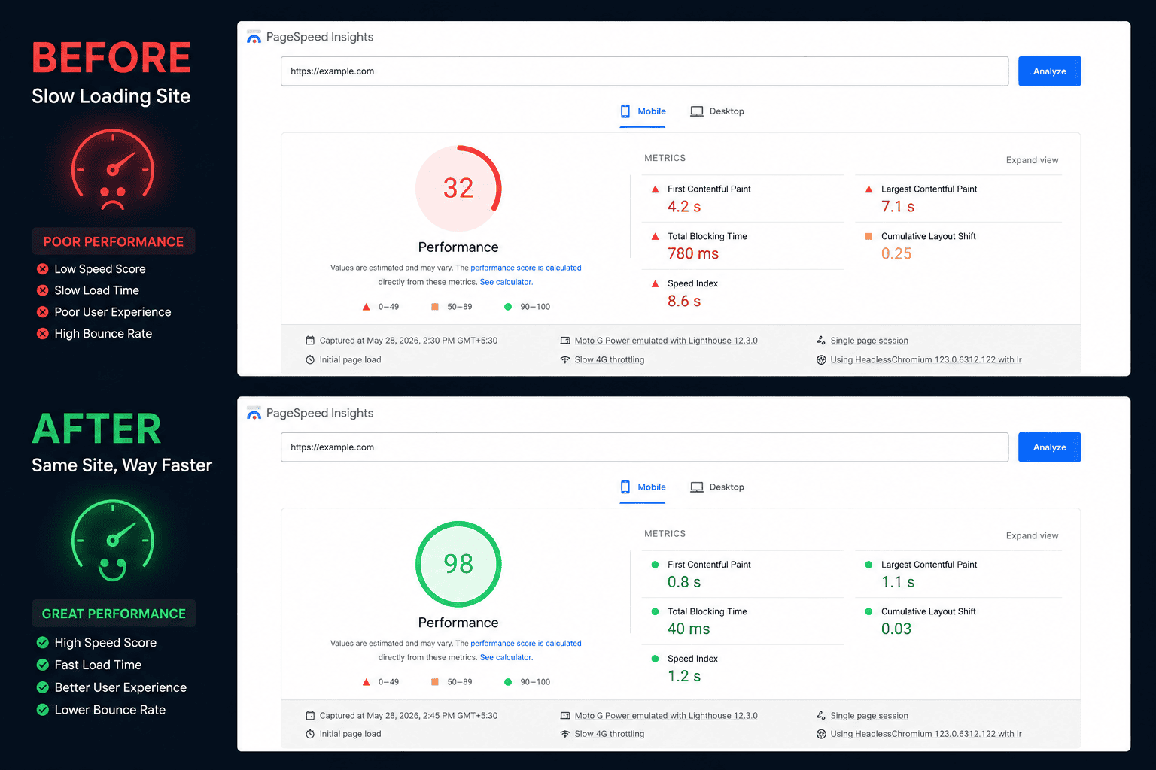
Task: Expand the metrics view in the Before panel
Action: (x=1032, y=160)
